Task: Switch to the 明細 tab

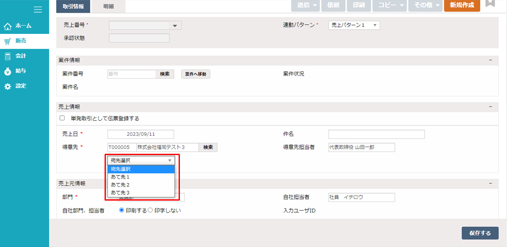Action: tap(108, 6)
